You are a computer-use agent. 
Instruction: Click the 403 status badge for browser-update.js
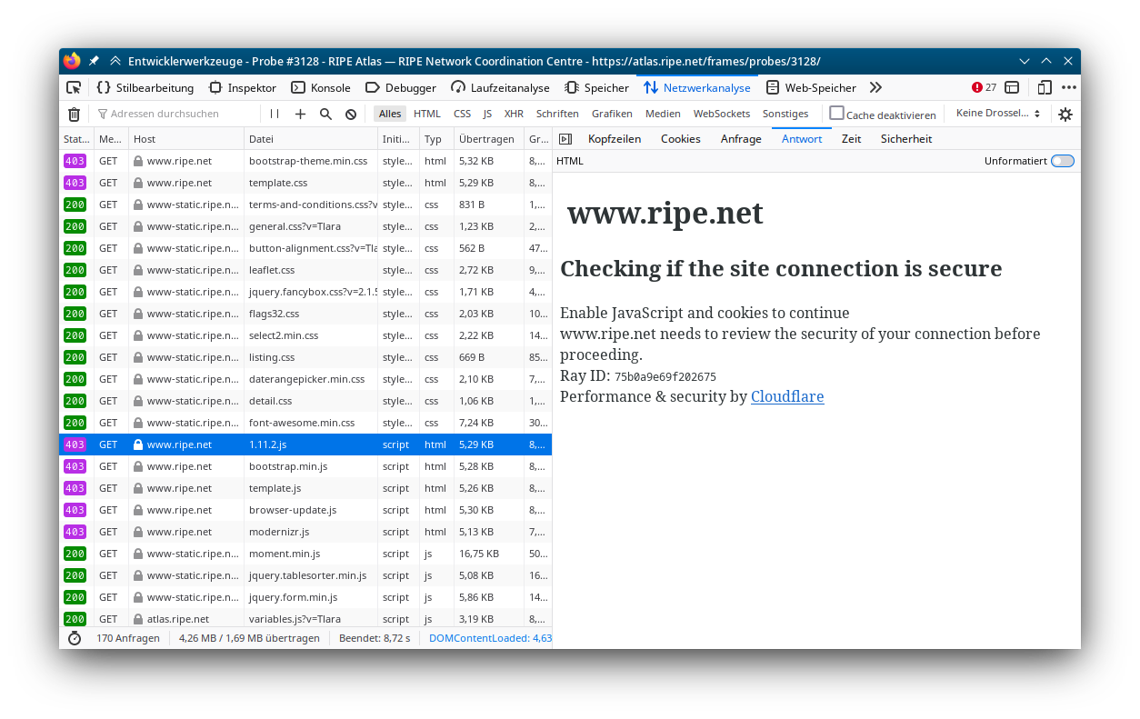[x=75, y=510]
